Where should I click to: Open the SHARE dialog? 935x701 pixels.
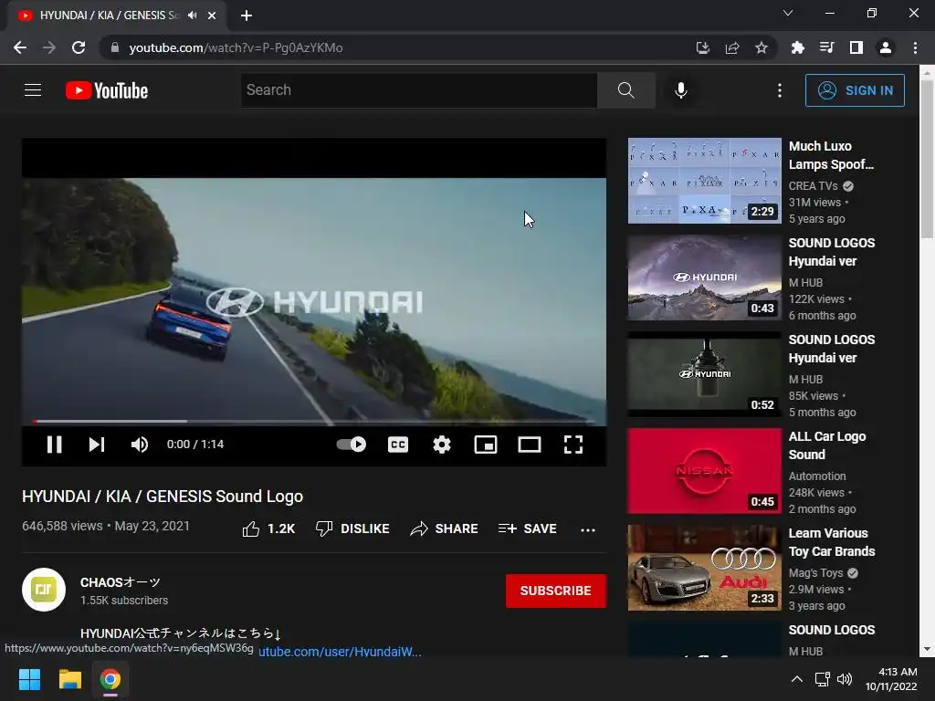tap(445, 528)
